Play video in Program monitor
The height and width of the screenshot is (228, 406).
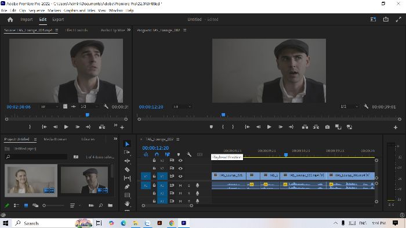click(x=269, y=127)
